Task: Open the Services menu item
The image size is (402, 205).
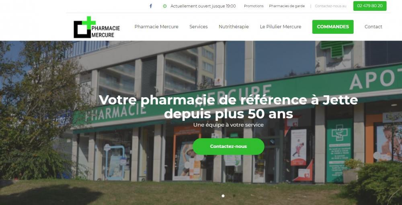Action: [199, 27]
